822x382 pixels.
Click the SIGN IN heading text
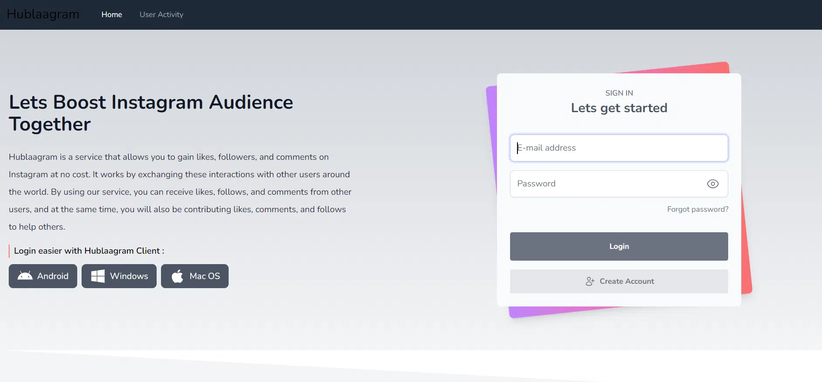point(619,93)
